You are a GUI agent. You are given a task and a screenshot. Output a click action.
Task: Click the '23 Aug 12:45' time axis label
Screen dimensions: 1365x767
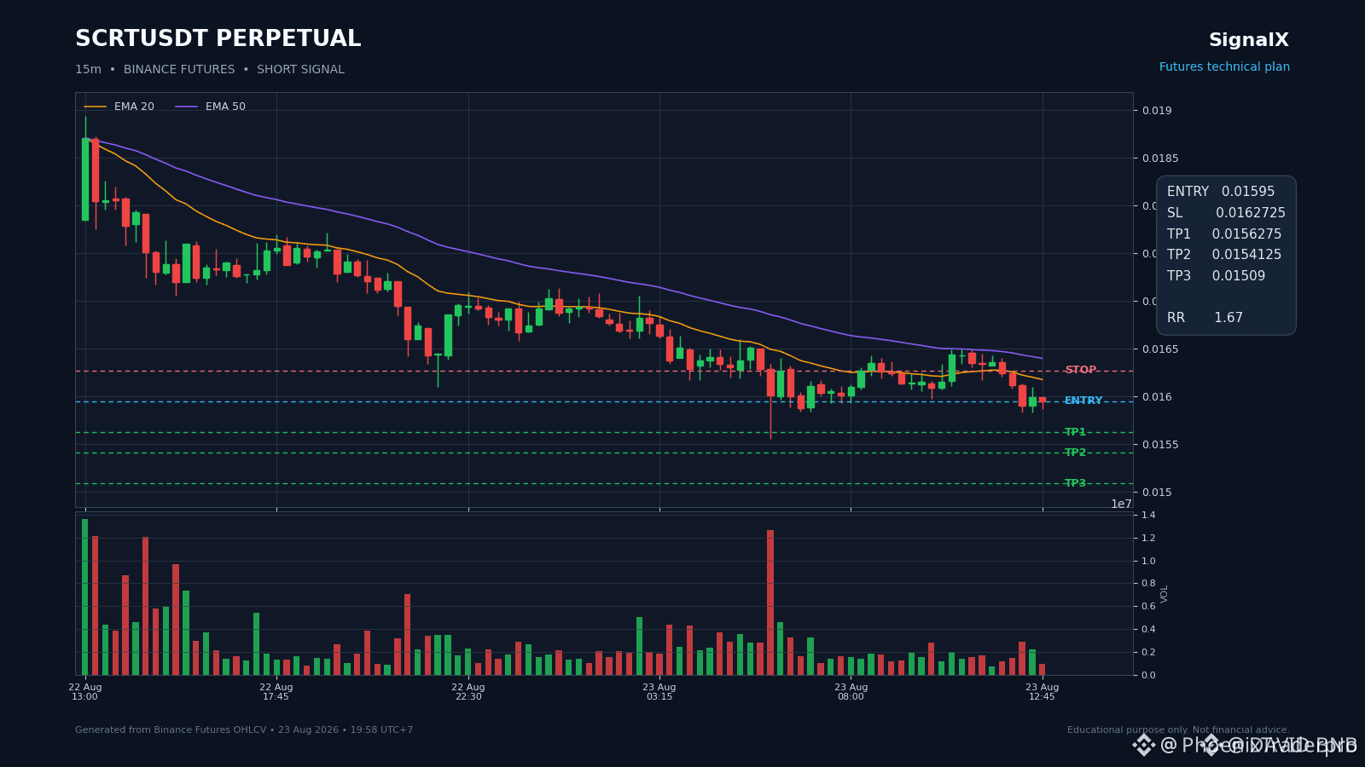coord(1043,692)
